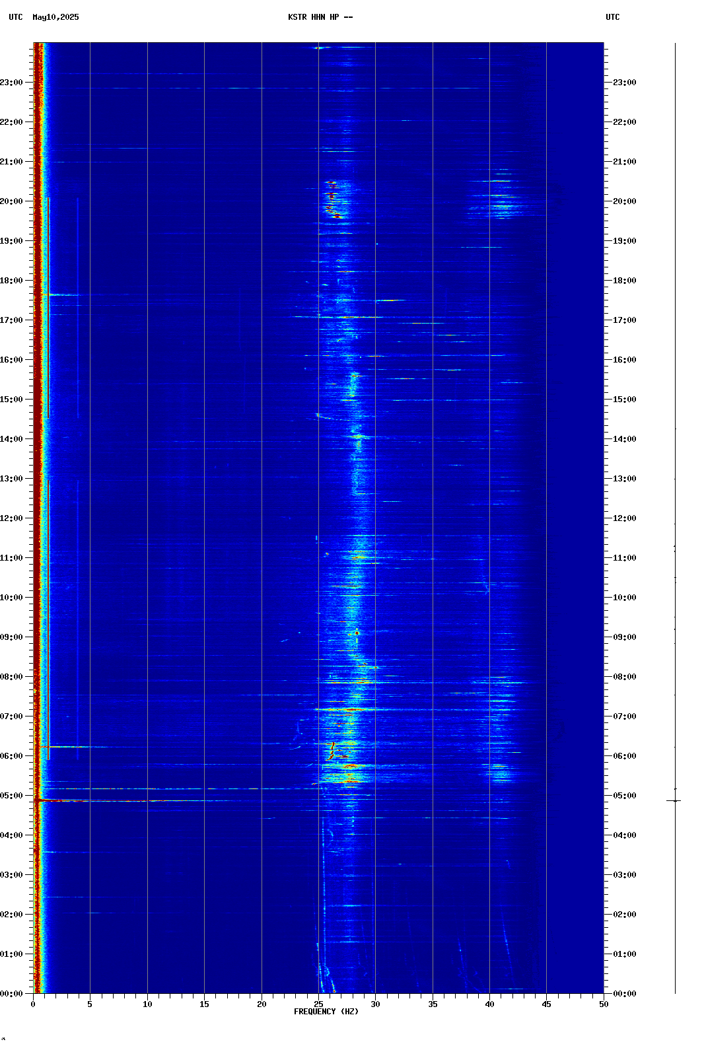Click '08:00' on the right time axis
This screenshot has height=1046, width=704.
625,677
